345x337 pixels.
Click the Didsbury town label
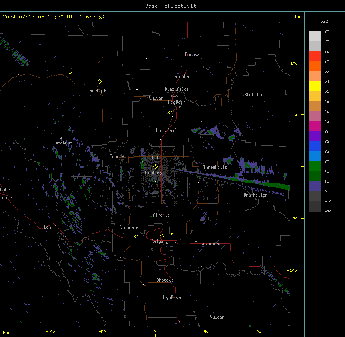click(153, 173)
